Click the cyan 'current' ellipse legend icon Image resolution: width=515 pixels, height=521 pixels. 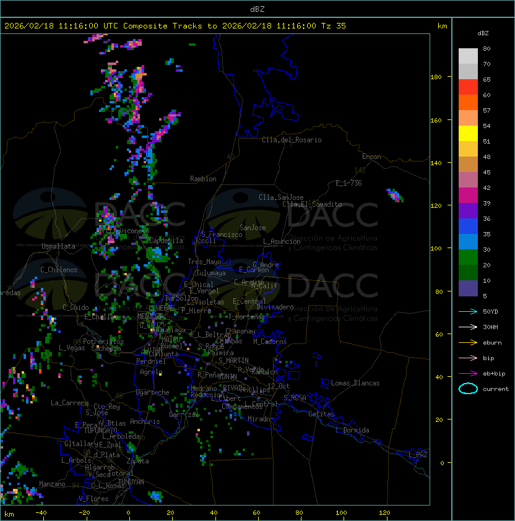tap(468, 389)
